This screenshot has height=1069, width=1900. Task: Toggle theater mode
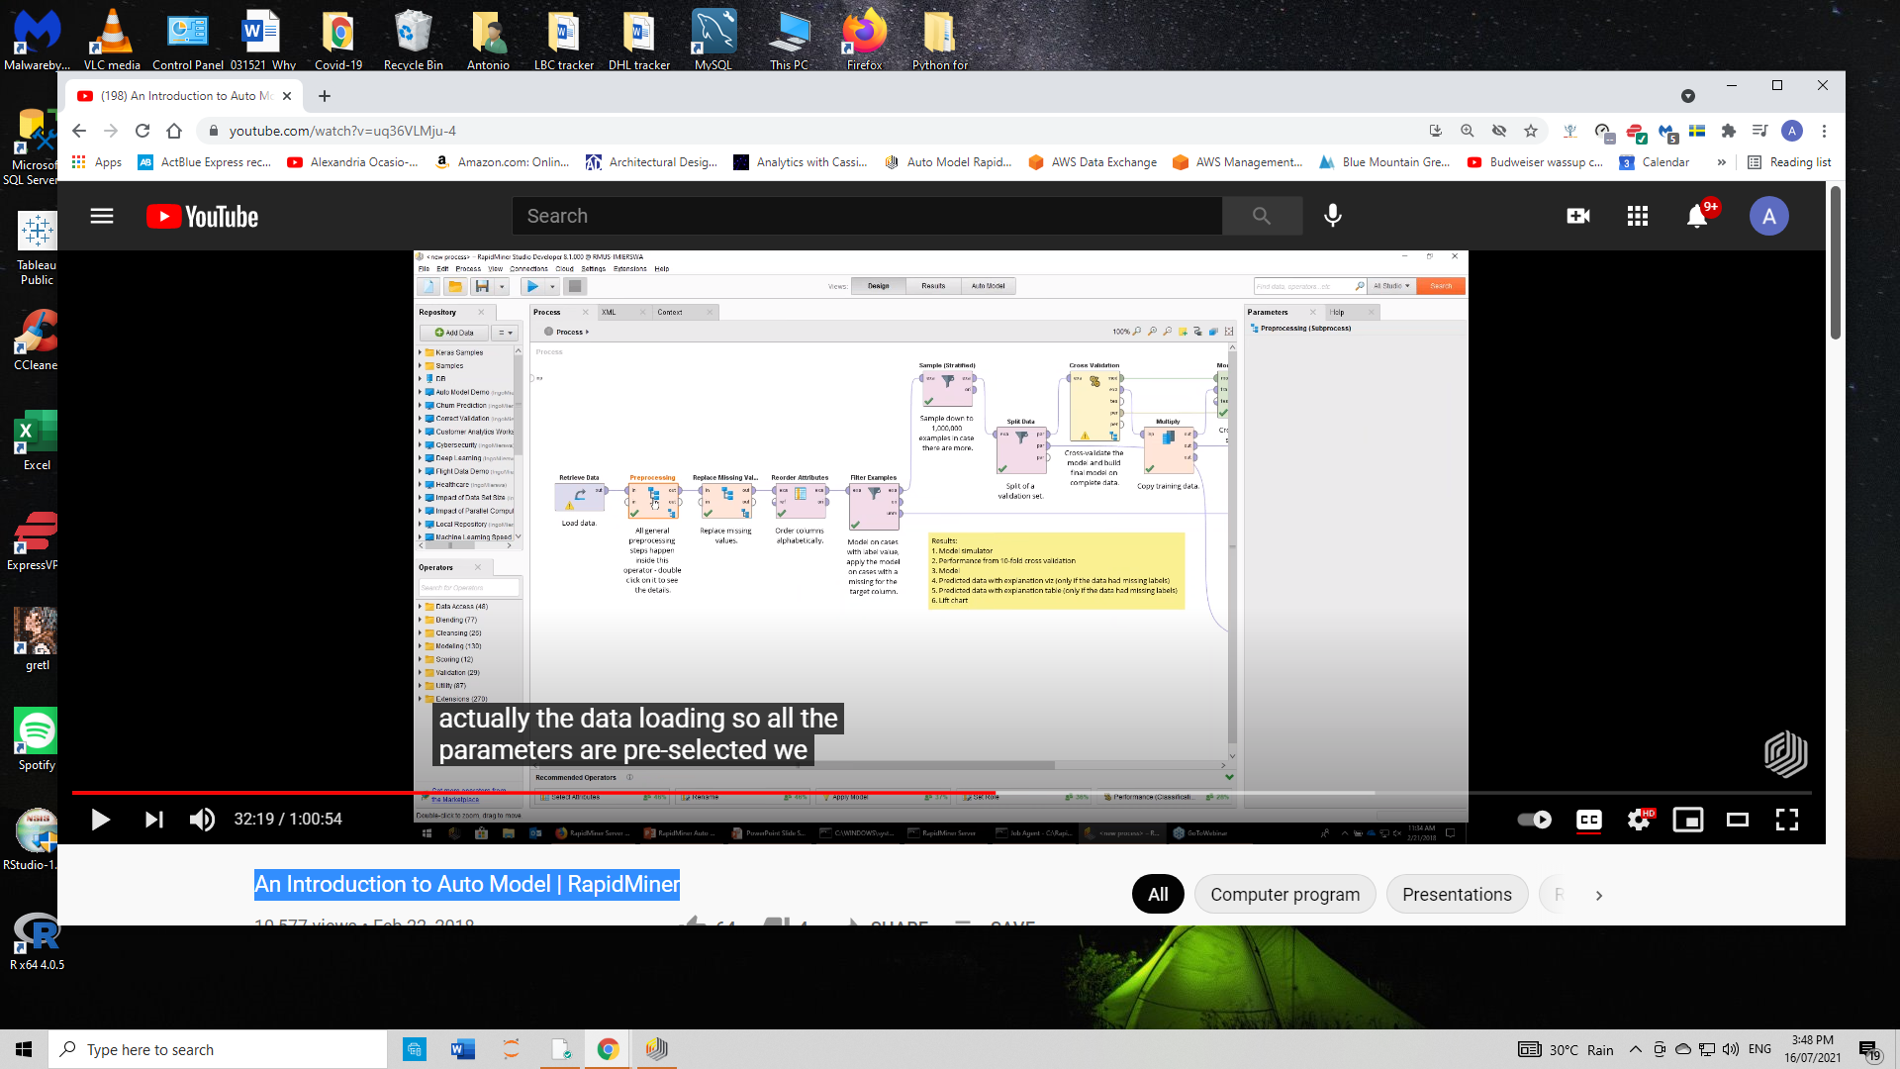1738,820
